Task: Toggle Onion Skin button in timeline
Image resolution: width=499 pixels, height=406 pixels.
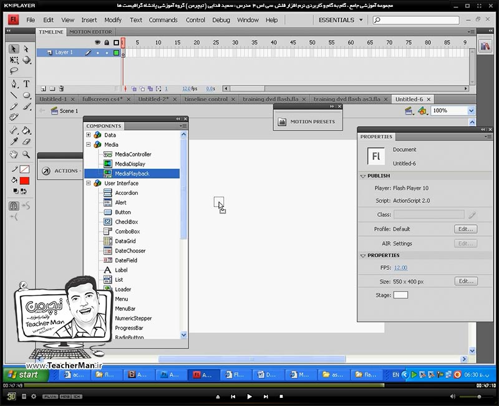Action: [x=134, y=89]
